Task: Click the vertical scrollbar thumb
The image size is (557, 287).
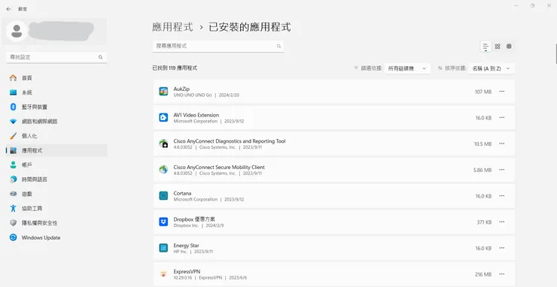Action: coord(556,53)
